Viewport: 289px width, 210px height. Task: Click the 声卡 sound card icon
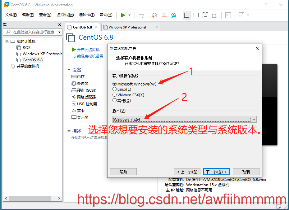[x=74, y=111]
